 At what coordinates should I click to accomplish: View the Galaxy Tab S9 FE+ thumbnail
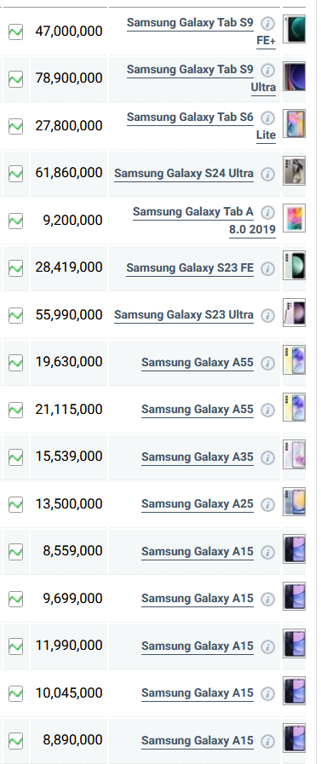click(295, 29)
